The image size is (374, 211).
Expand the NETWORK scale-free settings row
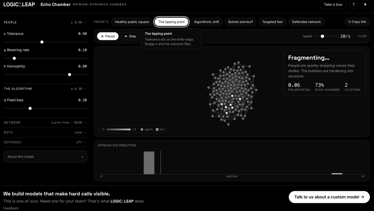click(45, 123)
